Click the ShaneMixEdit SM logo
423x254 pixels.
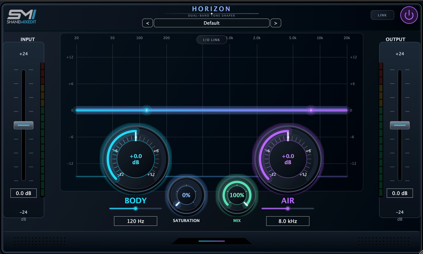click(x=22, y=17)
